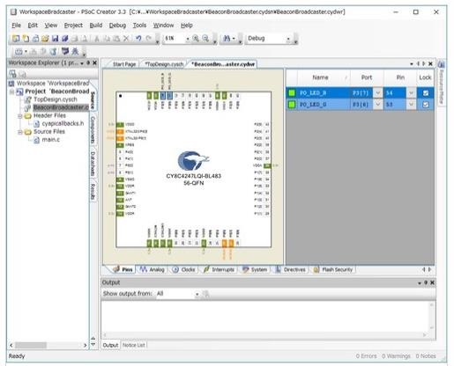The image size is (454, 366).
Task: Open the Debug menu
Action: pyautogui.click(x=117, y=26)
